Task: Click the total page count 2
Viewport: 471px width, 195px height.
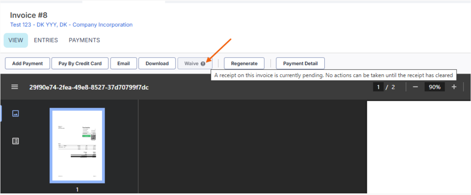Action: [x=393, y=87]
